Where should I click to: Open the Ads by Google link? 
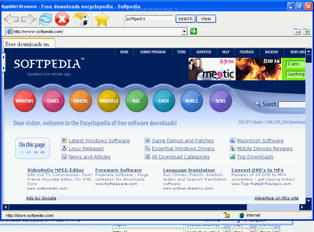click(x=41, y=198)
